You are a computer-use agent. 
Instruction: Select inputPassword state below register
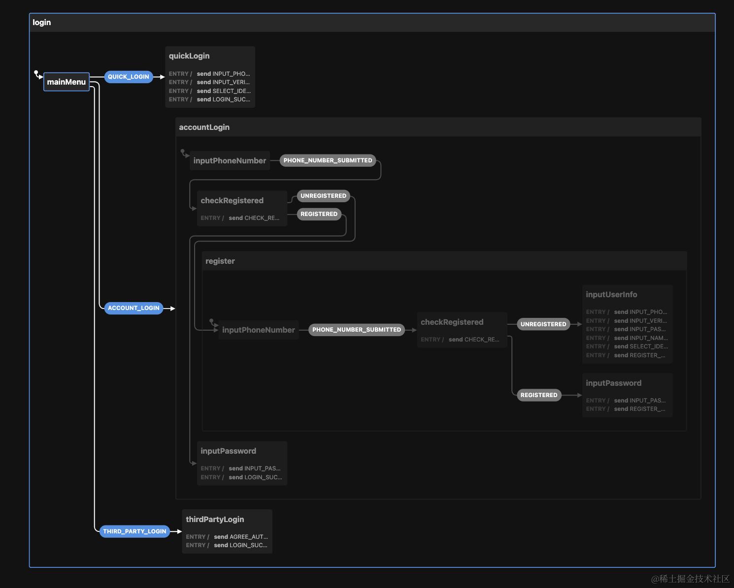[242, 463]
